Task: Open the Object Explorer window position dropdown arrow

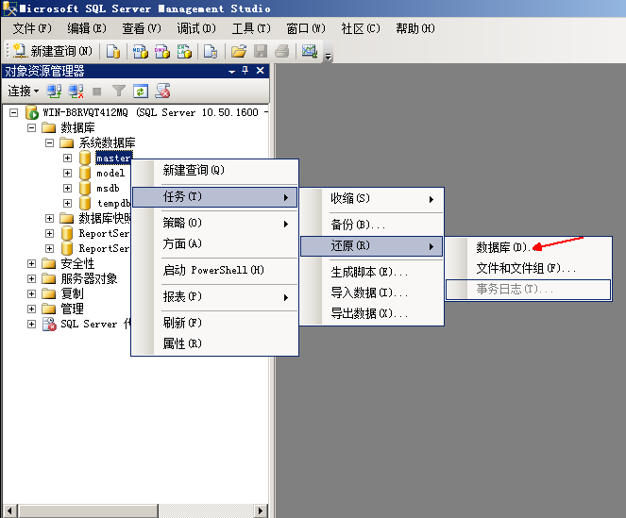Action: (231, 72)
